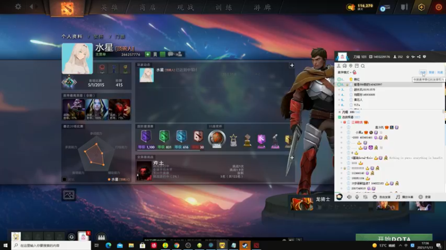
Task: Open Dota 2 settings gear
Action: (x=18, y=7)
